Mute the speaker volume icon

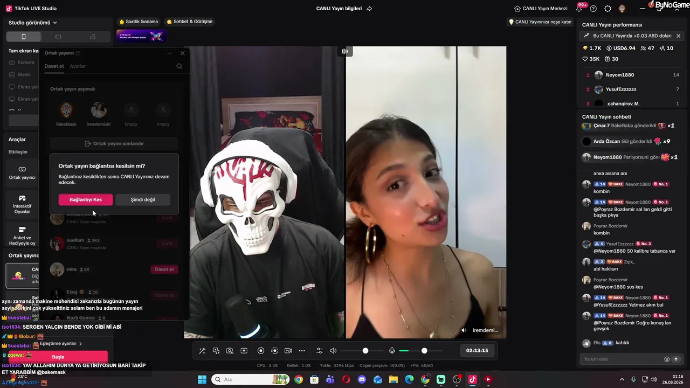point(333,351)
